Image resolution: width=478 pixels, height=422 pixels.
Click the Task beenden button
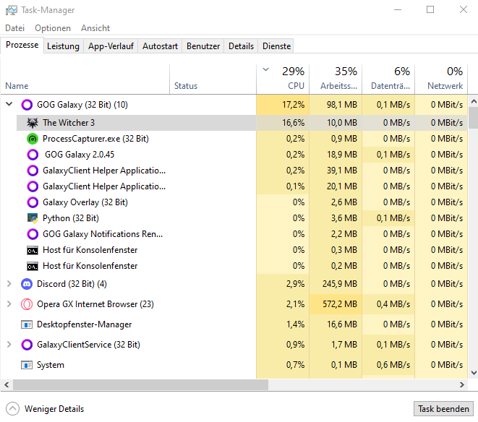[443, 408]
